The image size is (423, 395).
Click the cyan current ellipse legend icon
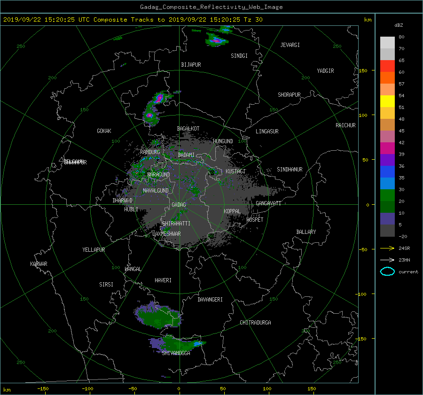click(x=387, y=271)
